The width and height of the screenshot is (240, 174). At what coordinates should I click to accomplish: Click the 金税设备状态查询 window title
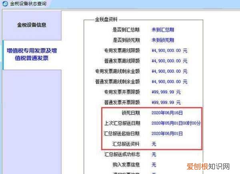[28, 4]
